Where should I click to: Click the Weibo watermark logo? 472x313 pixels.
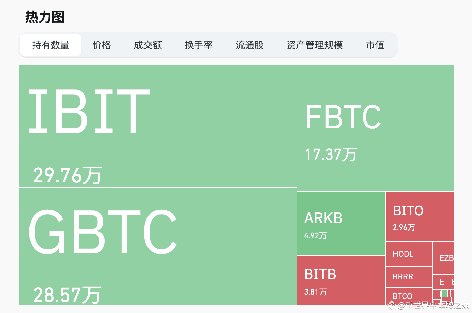point(392,305)
